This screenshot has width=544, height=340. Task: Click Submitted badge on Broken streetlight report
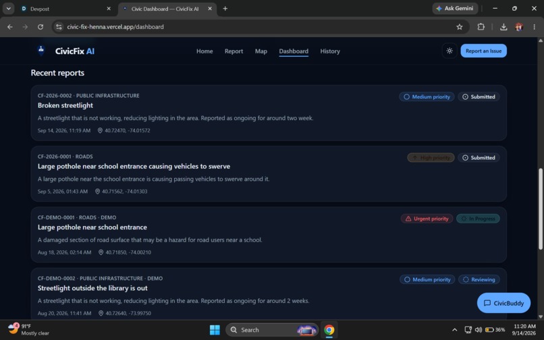[479, 96]
